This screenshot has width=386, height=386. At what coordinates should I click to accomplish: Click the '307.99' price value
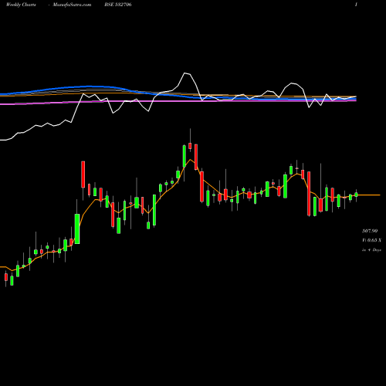[370, 231]
